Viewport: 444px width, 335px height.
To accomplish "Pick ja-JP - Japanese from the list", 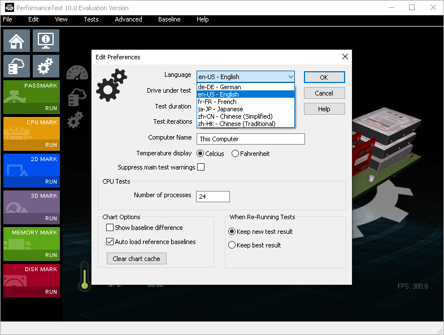I will [x=246, y=109].
